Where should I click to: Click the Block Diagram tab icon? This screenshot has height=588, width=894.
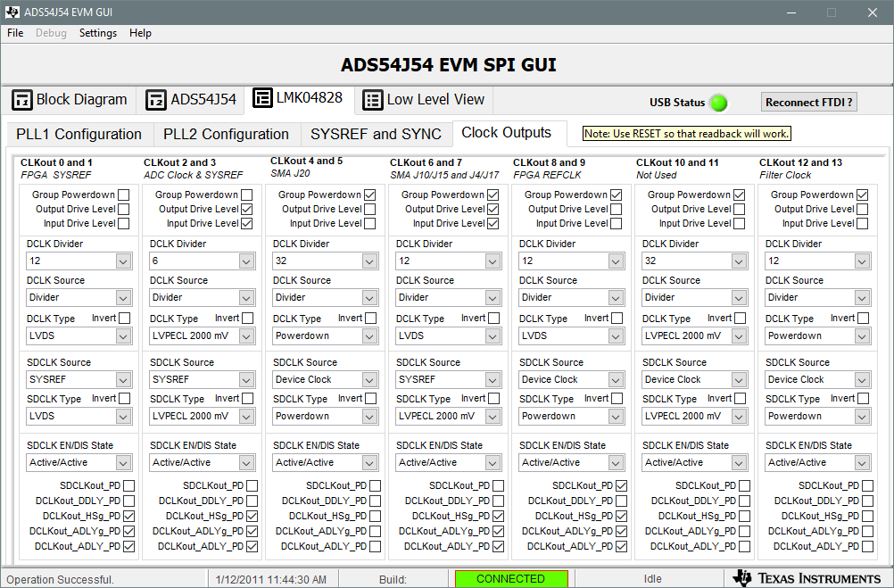[21, 100]
